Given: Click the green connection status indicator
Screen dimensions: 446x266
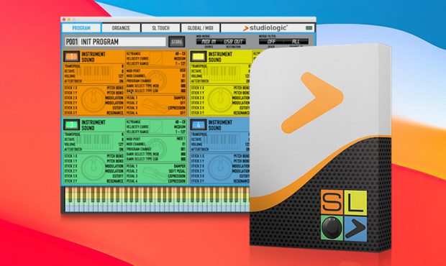Looking at the screenshot, I should pos(309,28).
